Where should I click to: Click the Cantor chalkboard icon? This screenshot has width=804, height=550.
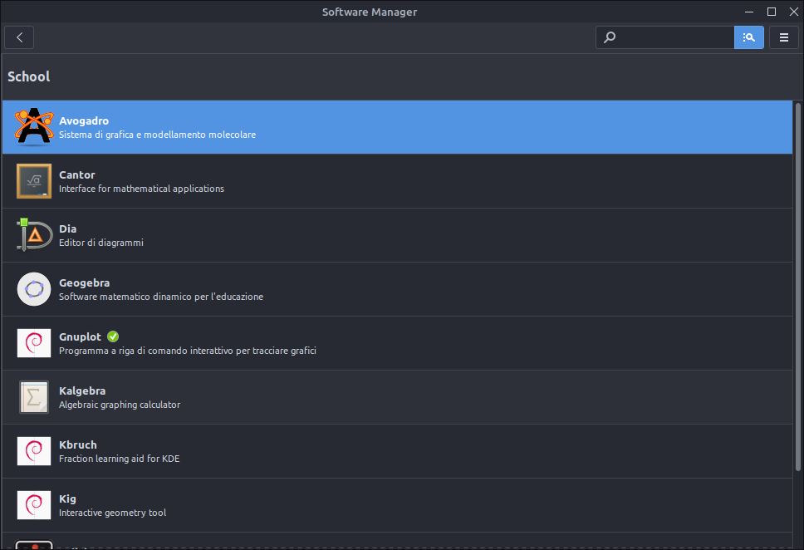click(x=34, y=181)
